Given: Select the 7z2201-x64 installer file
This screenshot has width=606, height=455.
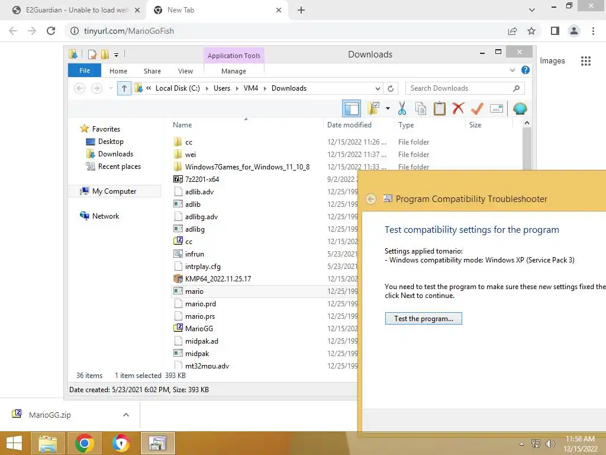Looking at the screenshot, I should click(202, 179).
